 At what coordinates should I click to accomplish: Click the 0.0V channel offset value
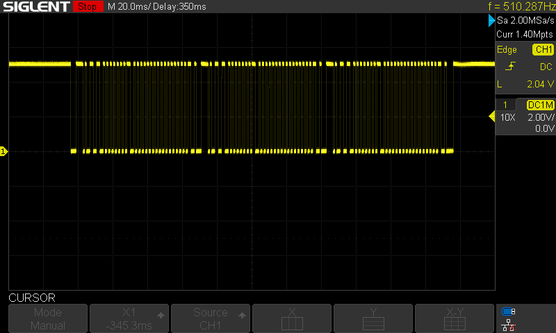pyautogui.click(x=545, y=128)
